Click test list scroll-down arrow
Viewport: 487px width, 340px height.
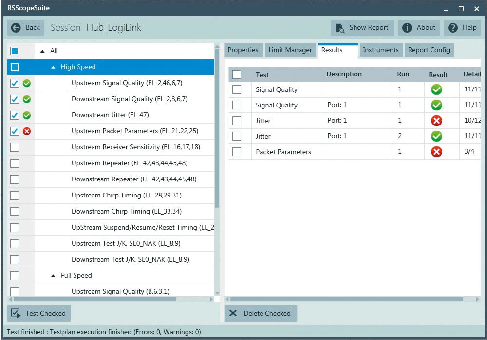click(x=217, y=293)
